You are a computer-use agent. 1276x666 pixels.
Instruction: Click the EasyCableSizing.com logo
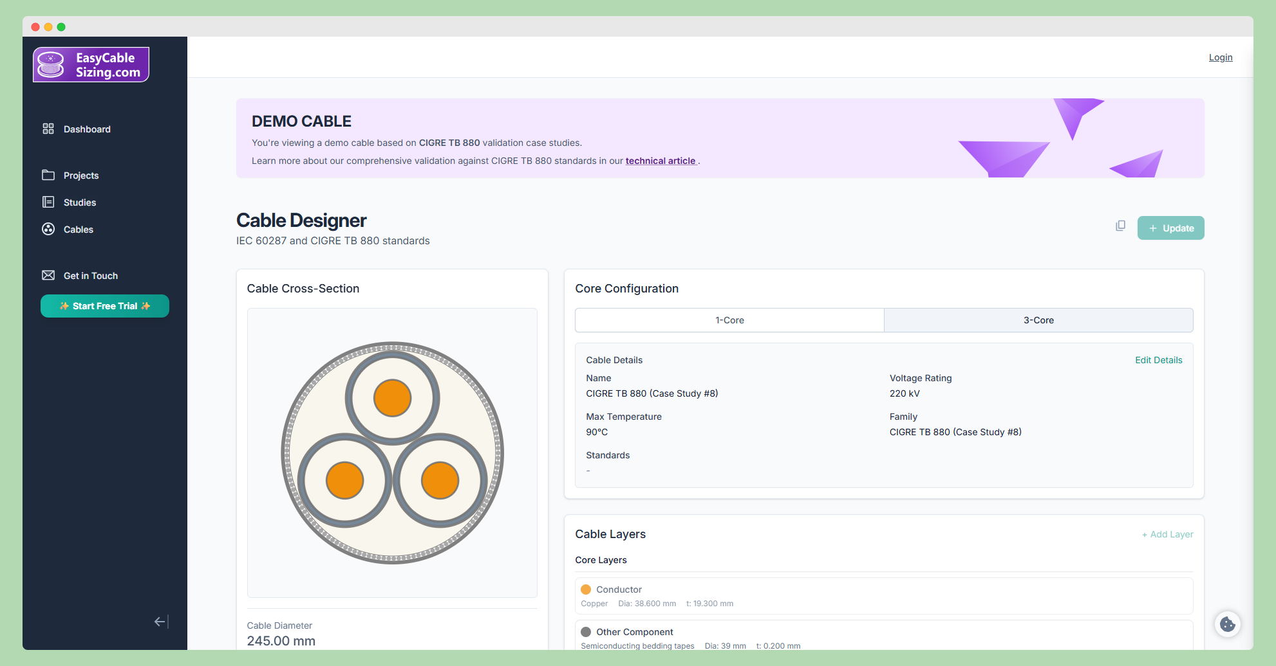coord(91,65)
